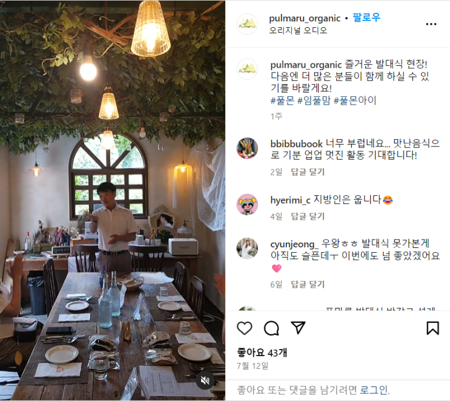Open hashtag #임풀맘

coord(314,100)
